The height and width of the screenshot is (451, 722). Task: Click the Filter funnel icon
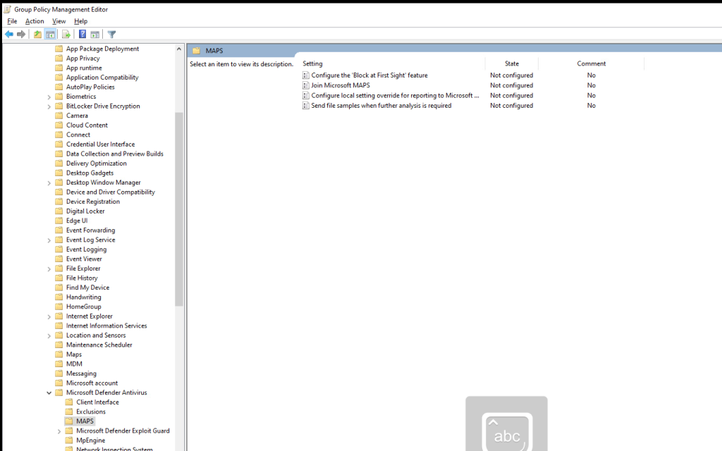click(x=111, y=34)
